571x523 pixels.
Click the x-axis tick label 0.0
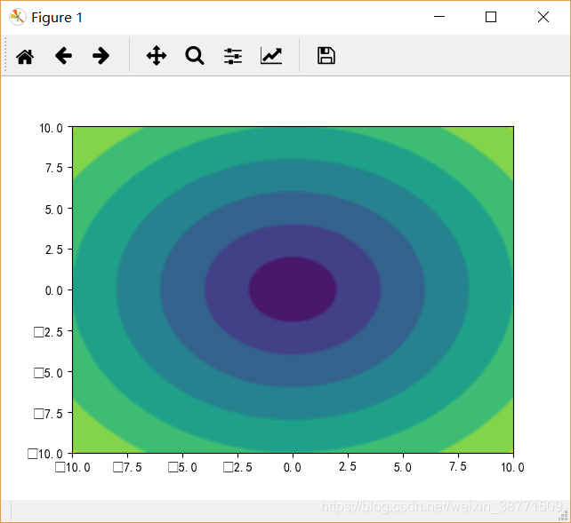[293, 467]
